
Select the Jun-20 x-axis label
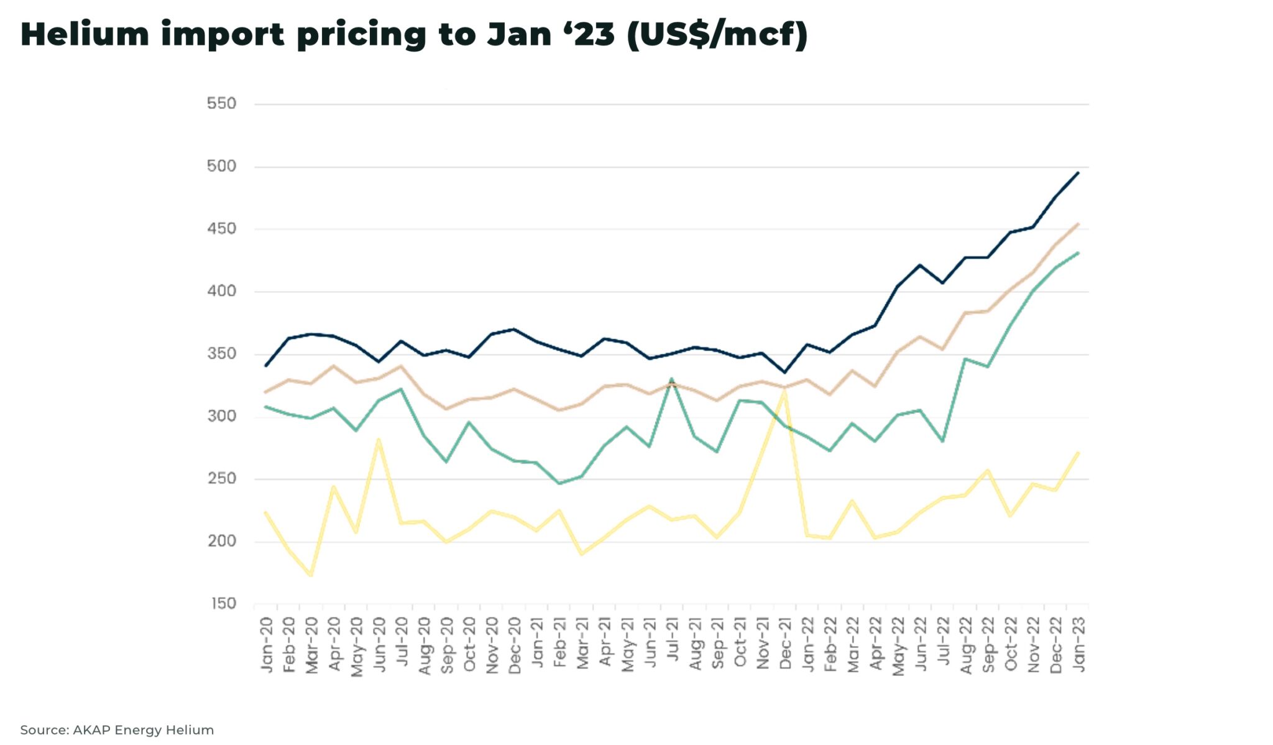tap(379, 644)
